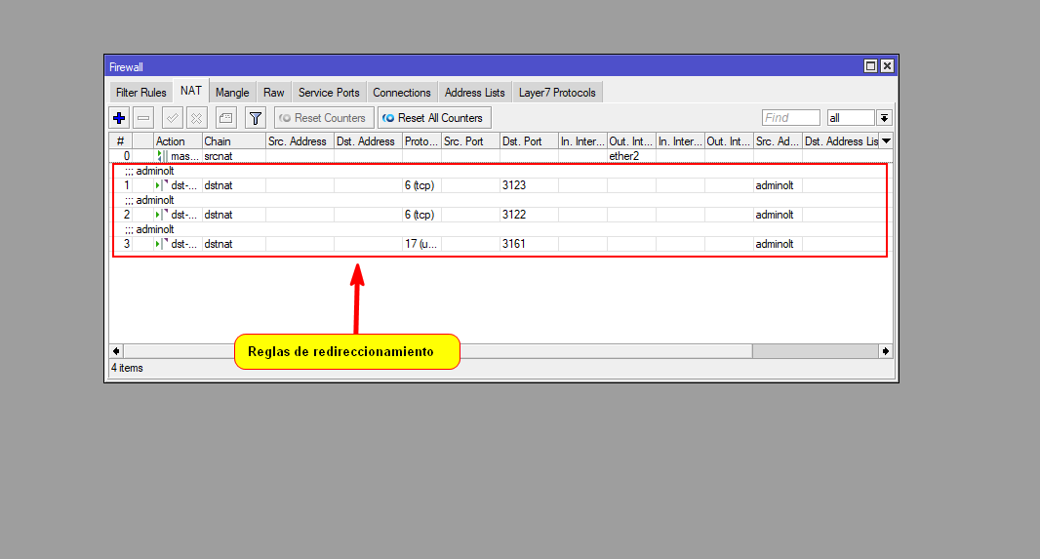Screen dimensions: 1040x559
Task: Click the Comment note icon in toolbar
Action: 225,118
